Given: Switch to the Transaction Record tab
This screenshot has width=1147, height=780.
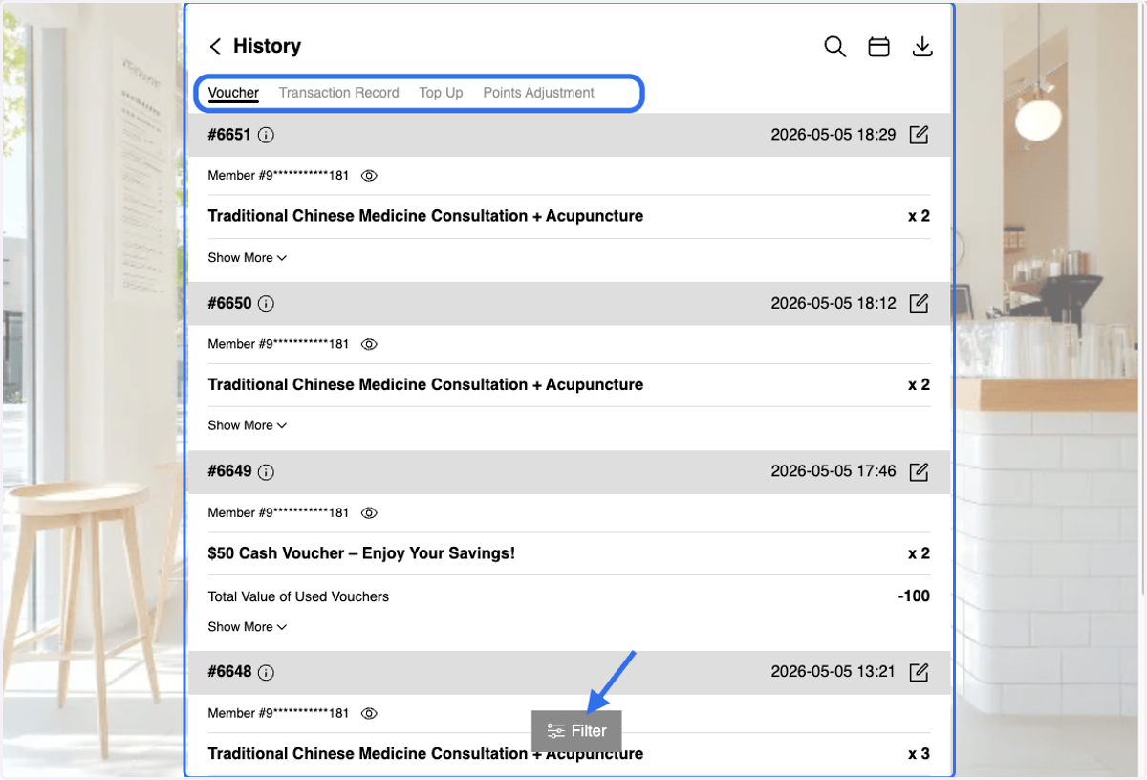Looking at the screenshot, I should tap(338, 93).
